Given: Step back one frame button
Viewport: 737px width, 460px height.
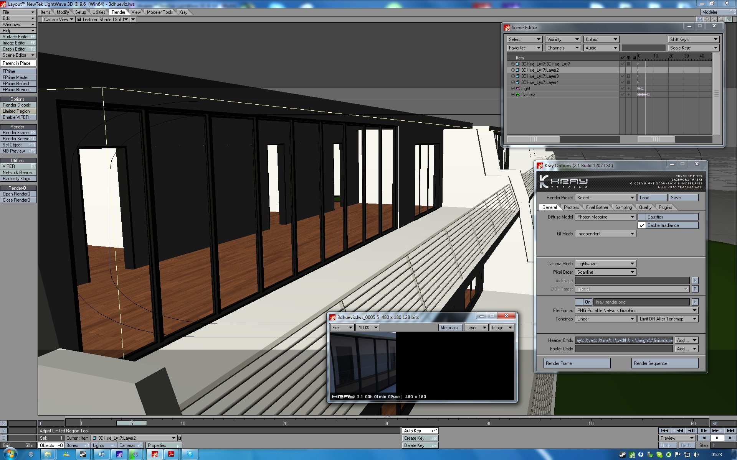Looking at the screenshot, I should tap(691, 430).
